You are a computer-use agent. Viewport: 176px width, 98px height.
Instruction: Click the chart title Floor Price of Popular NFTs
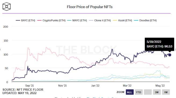[x=89, y=7]
